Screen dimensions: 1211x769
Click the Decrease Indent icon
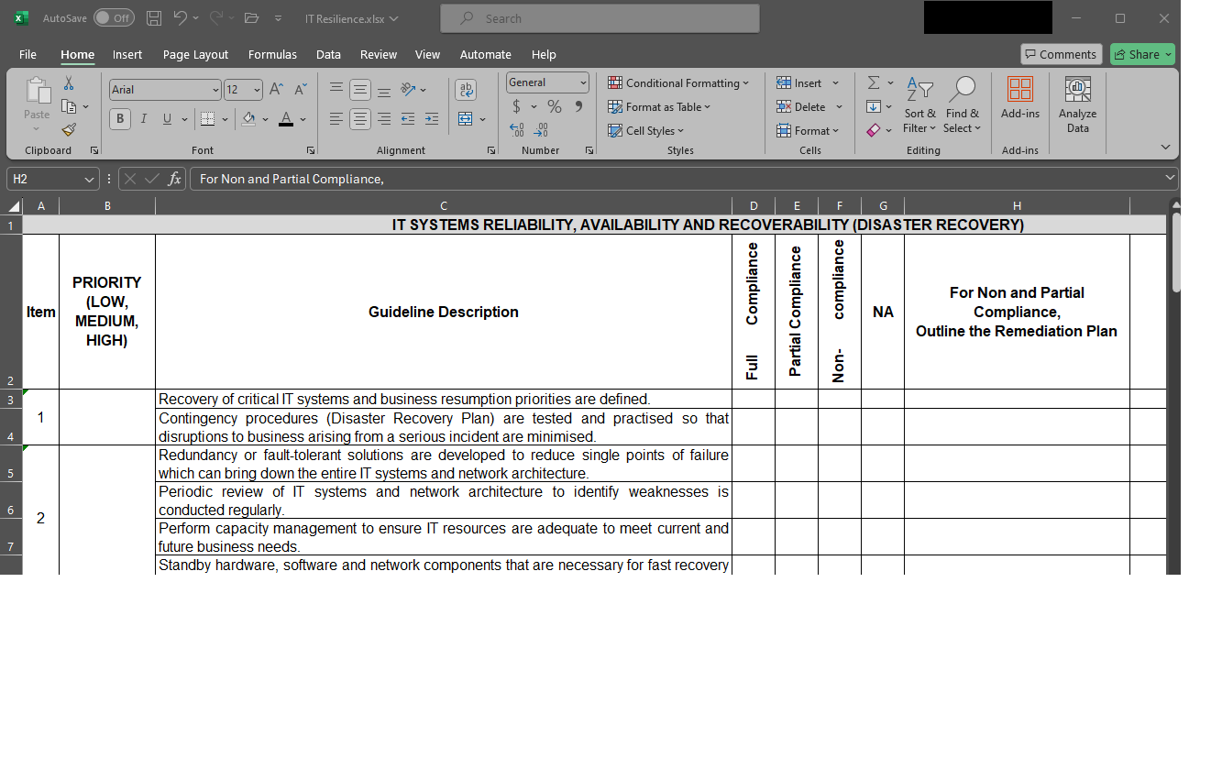click(408, 119)
